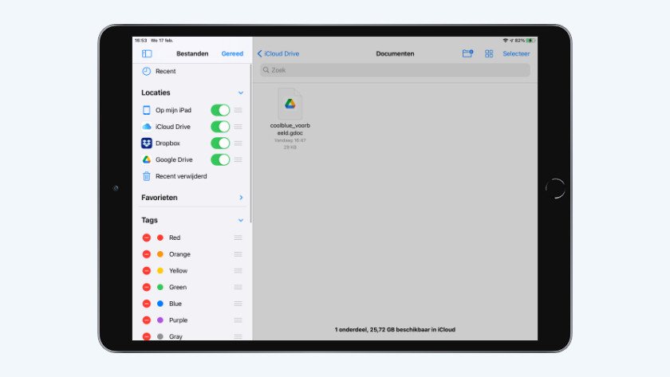Image resolution: width=670 pixels, height=377 pixels.
Task: Toggle the sidebar panel icon
Action: click(x=147, y=53)
